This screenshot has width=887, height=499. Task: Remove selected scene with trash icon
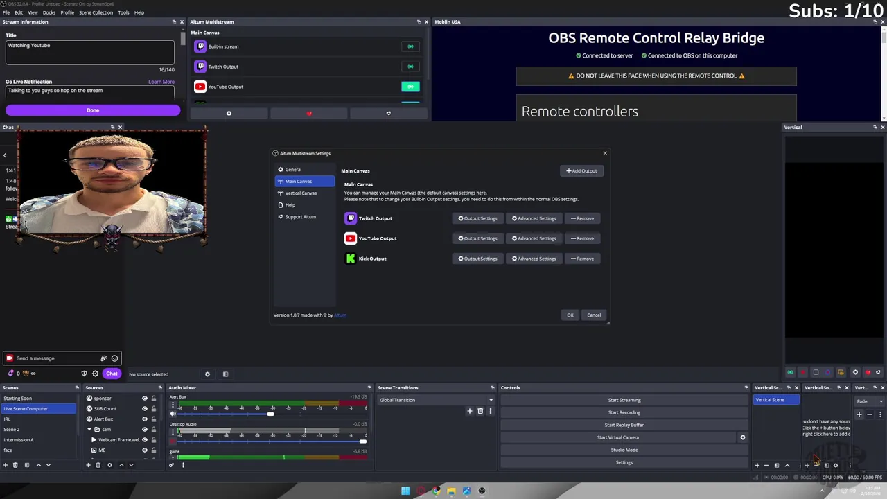pyautogui.click(x=15, y=465)
